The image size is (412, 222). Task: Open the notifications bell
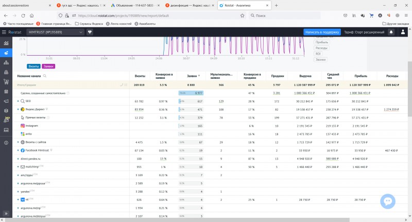click(391, 32)
